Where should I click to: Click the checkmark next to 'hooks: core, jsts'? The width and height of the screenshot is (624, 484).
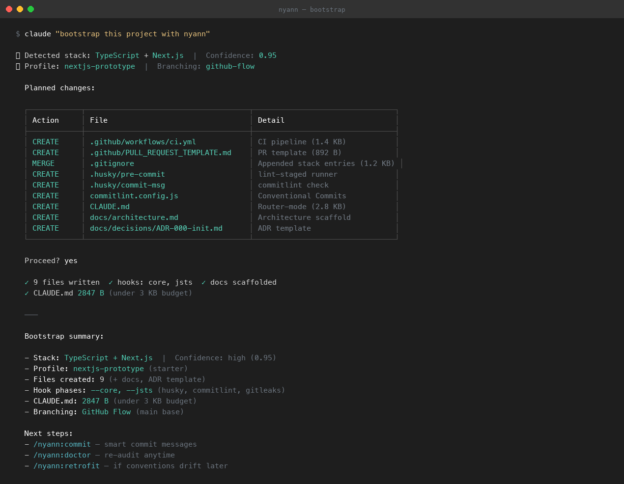pos(110,282)
